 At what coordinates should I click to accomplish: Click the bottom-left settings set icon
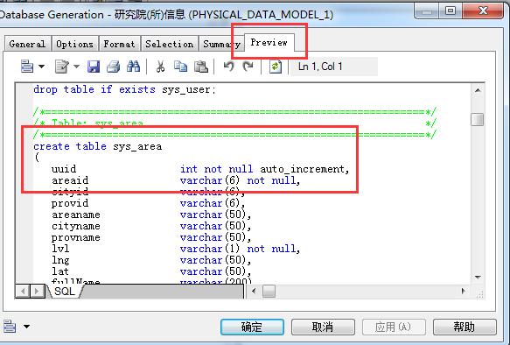click(x=10, y=326)
